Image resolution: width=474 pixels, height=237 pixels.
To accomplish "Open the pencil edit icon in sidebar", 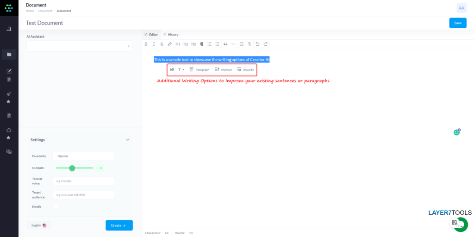I will coord(9,72).
